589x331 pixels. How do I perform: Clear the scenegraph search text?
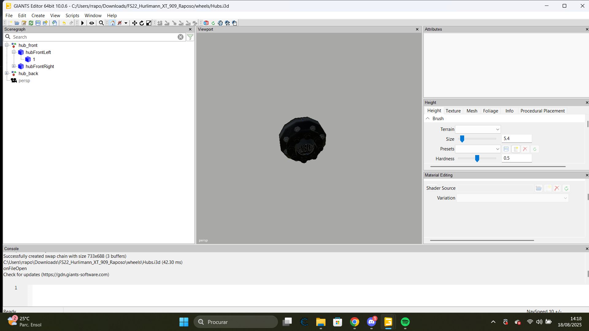181,37
